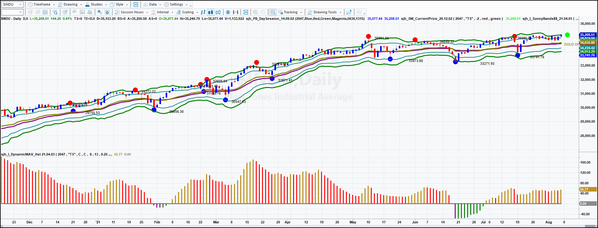
Task: Open the Tracking dropdown
Action: pyautogui.click(x=290, y=12)
